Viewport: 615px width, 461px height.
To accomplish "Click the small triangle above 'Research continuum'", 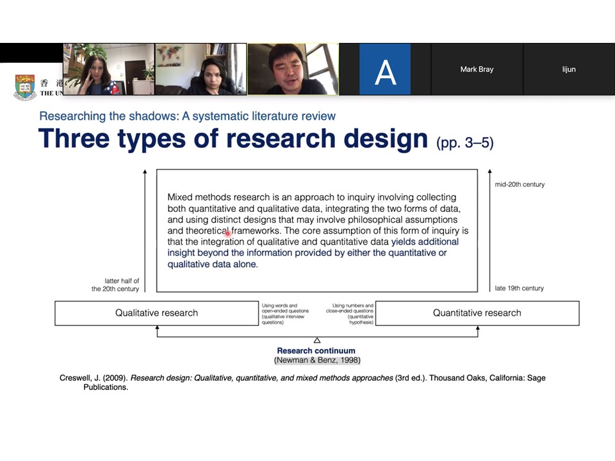I will pos(317,340).
